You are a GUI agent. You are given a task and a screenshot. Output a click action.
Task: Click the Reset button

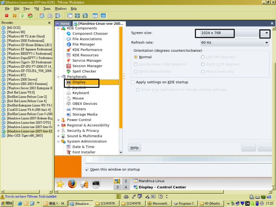pyautogui.click(x=265, y=148)
